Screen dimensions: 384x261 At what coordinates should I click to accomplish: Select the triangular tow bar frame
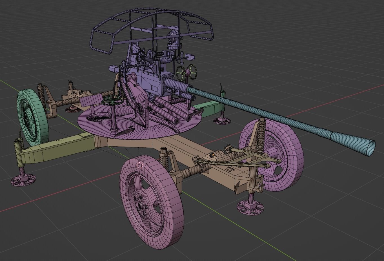click(x=239, y=159)
